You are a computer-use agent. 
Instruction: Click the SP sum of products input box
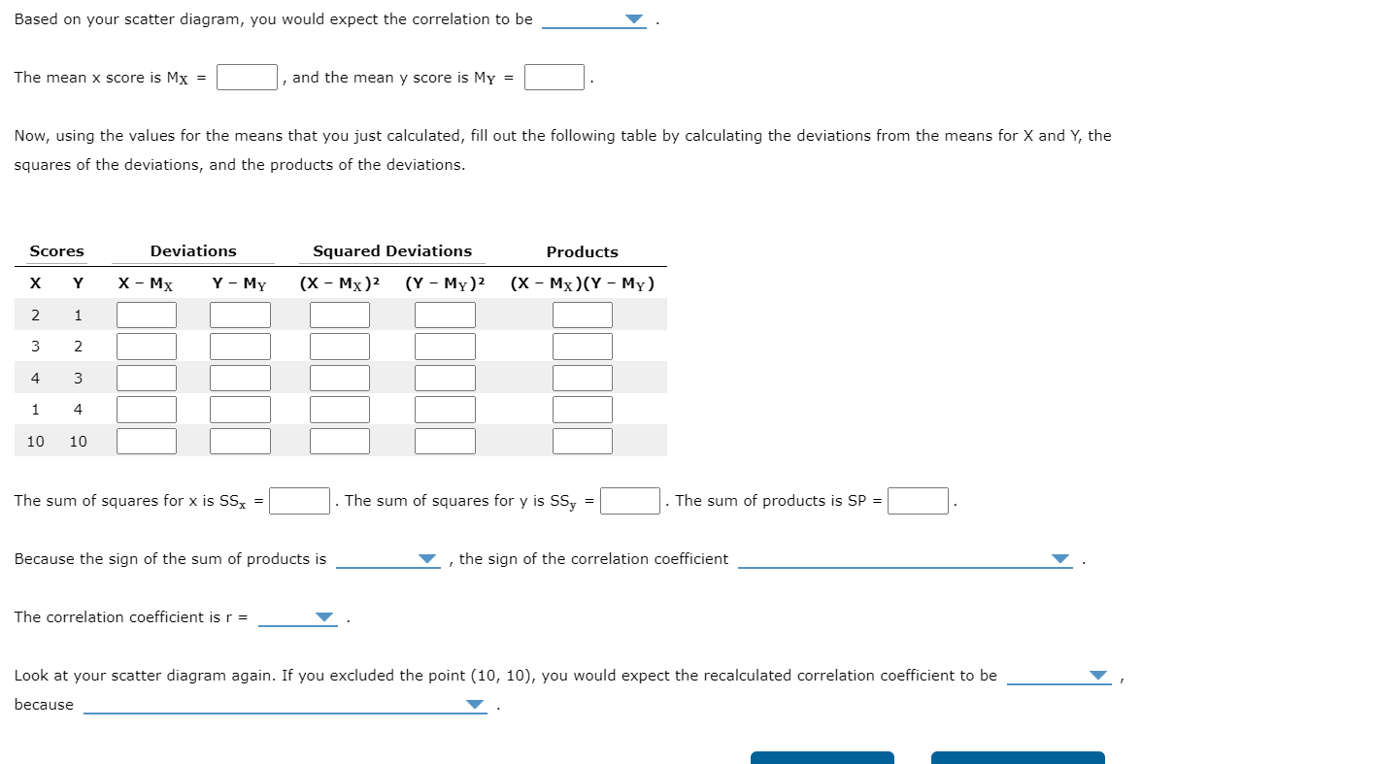(918, 501)
